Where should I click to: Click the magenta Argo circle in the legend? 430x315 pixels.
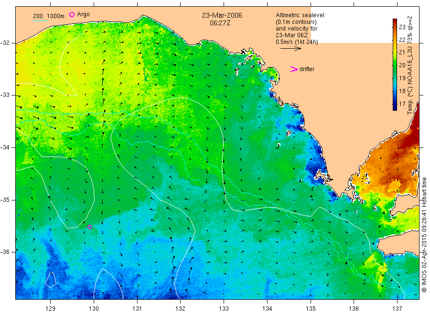point(72,14)
